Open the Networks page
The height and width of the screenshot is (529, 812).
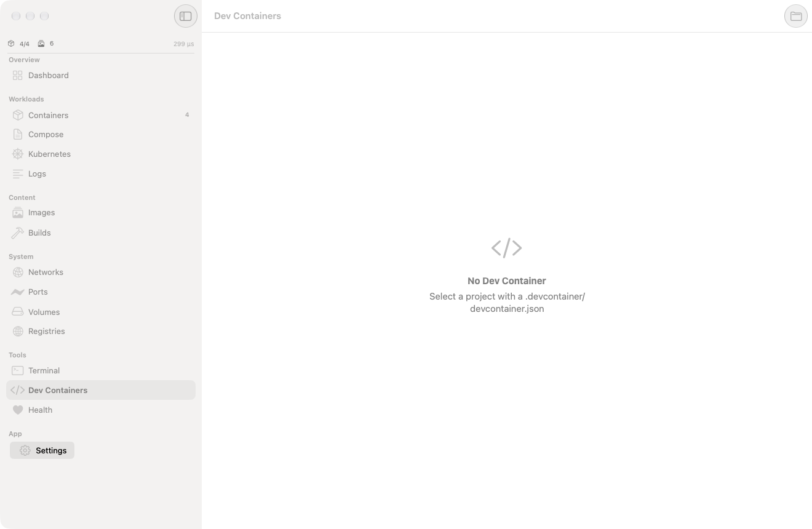pyautogui.click(x=101, y=272)
